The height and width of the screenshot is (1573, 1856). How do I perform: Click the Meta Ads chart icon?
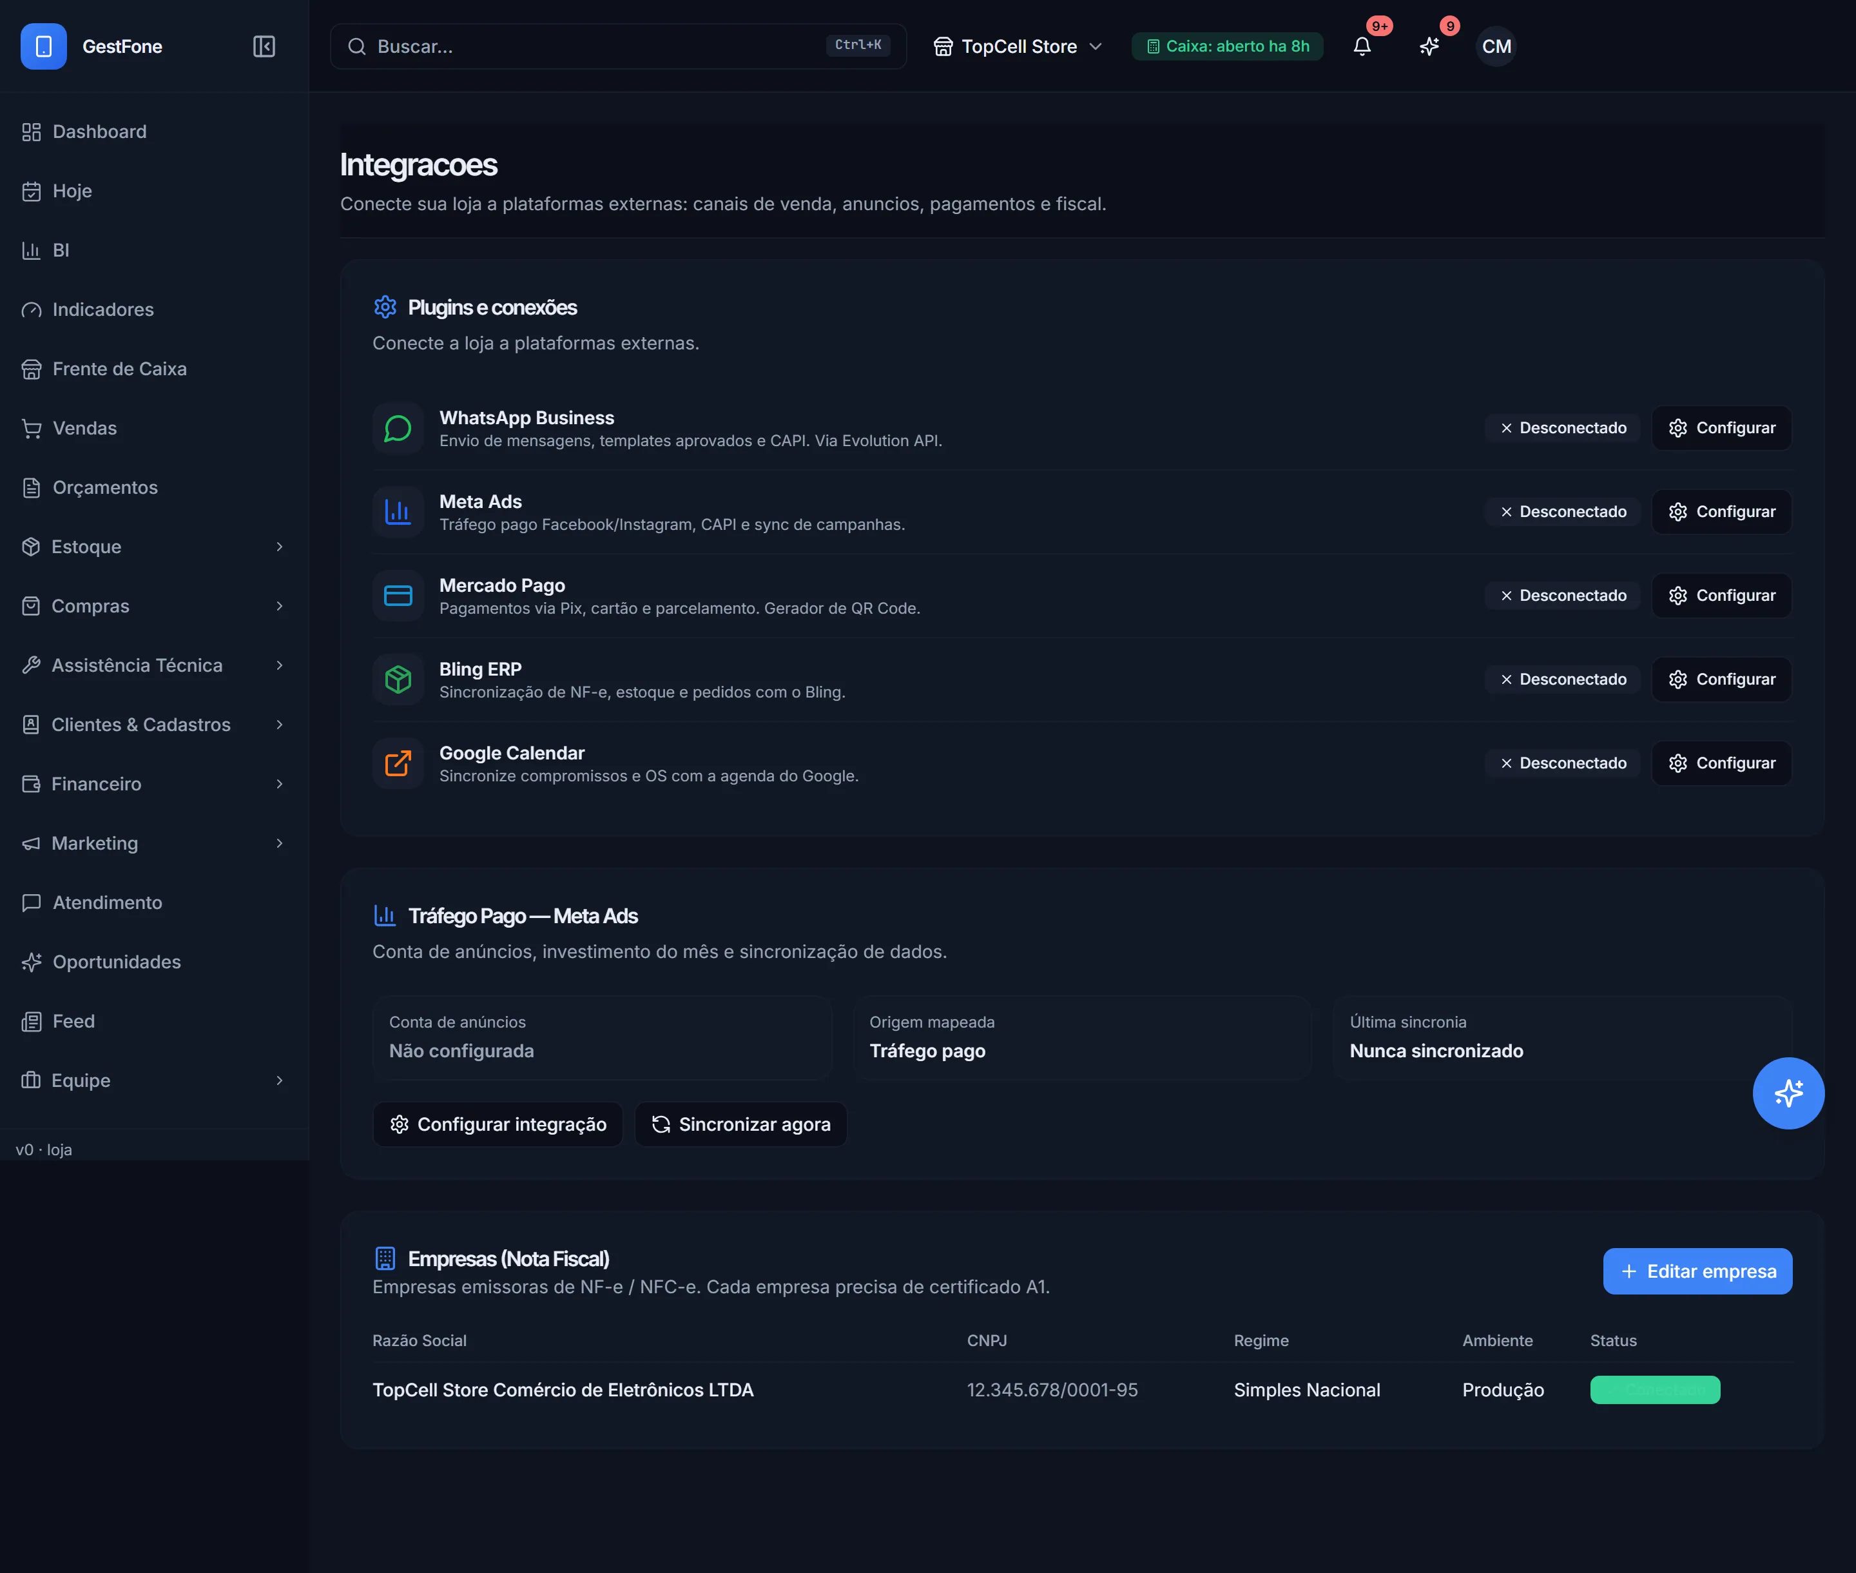click(x=398, y=513)
